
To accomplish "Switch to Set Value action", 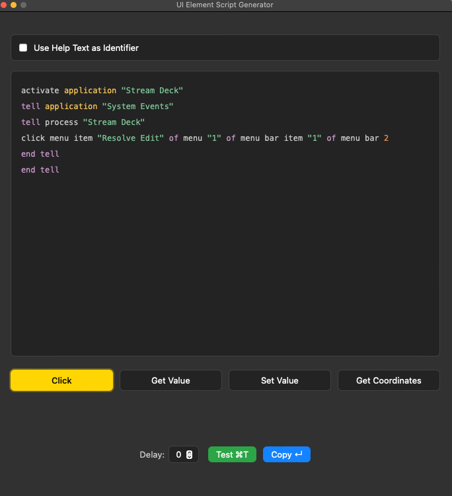I will [280, 380].
